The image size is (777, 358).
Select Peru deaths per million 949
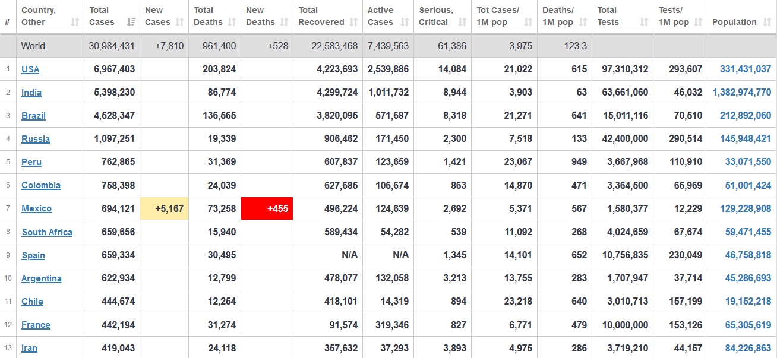coord(579,162)
